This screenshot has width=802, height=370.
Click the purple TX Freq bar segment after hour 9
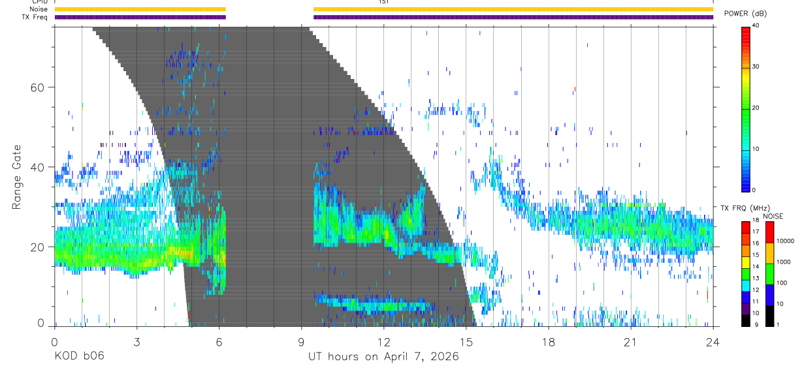(x=513, y=17)
